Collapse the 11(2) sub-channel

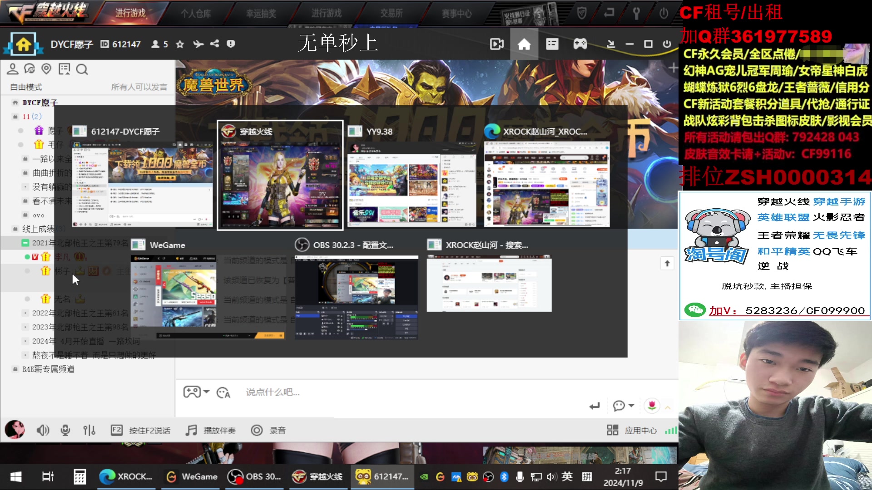click(x=15, y=117)
